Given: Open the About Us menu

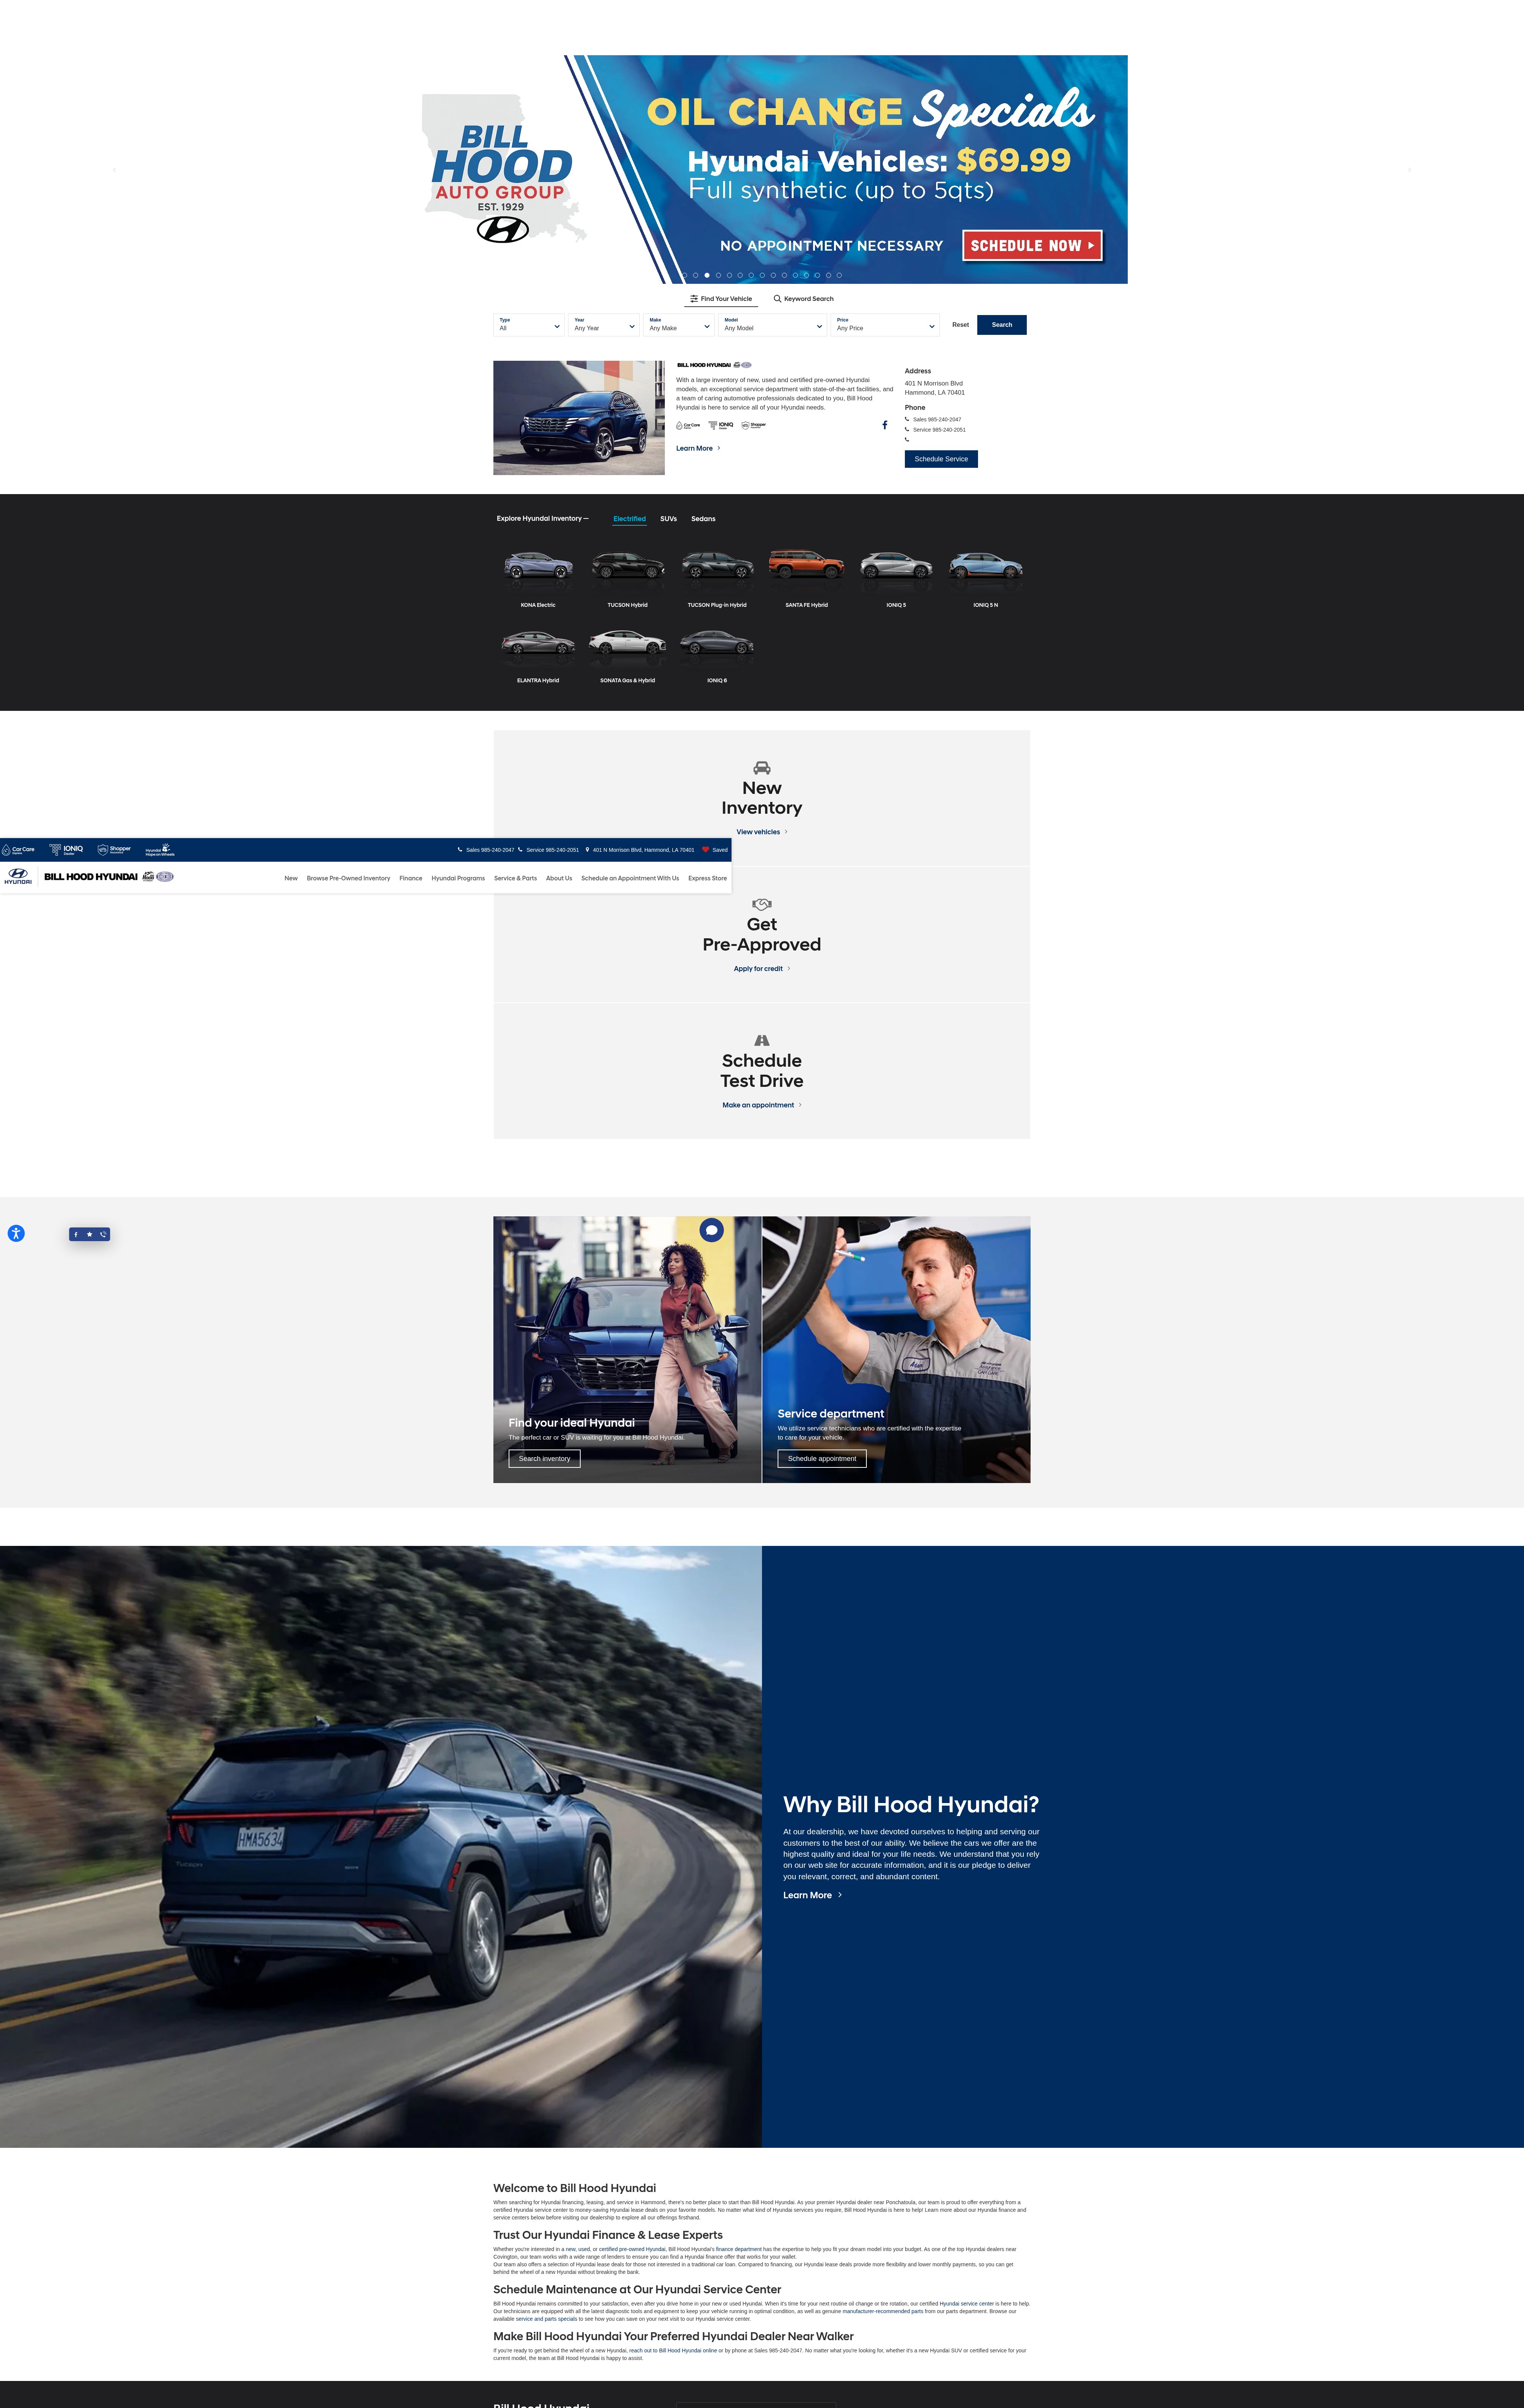Looking at the screenshot, I should [x=559, y=878].
